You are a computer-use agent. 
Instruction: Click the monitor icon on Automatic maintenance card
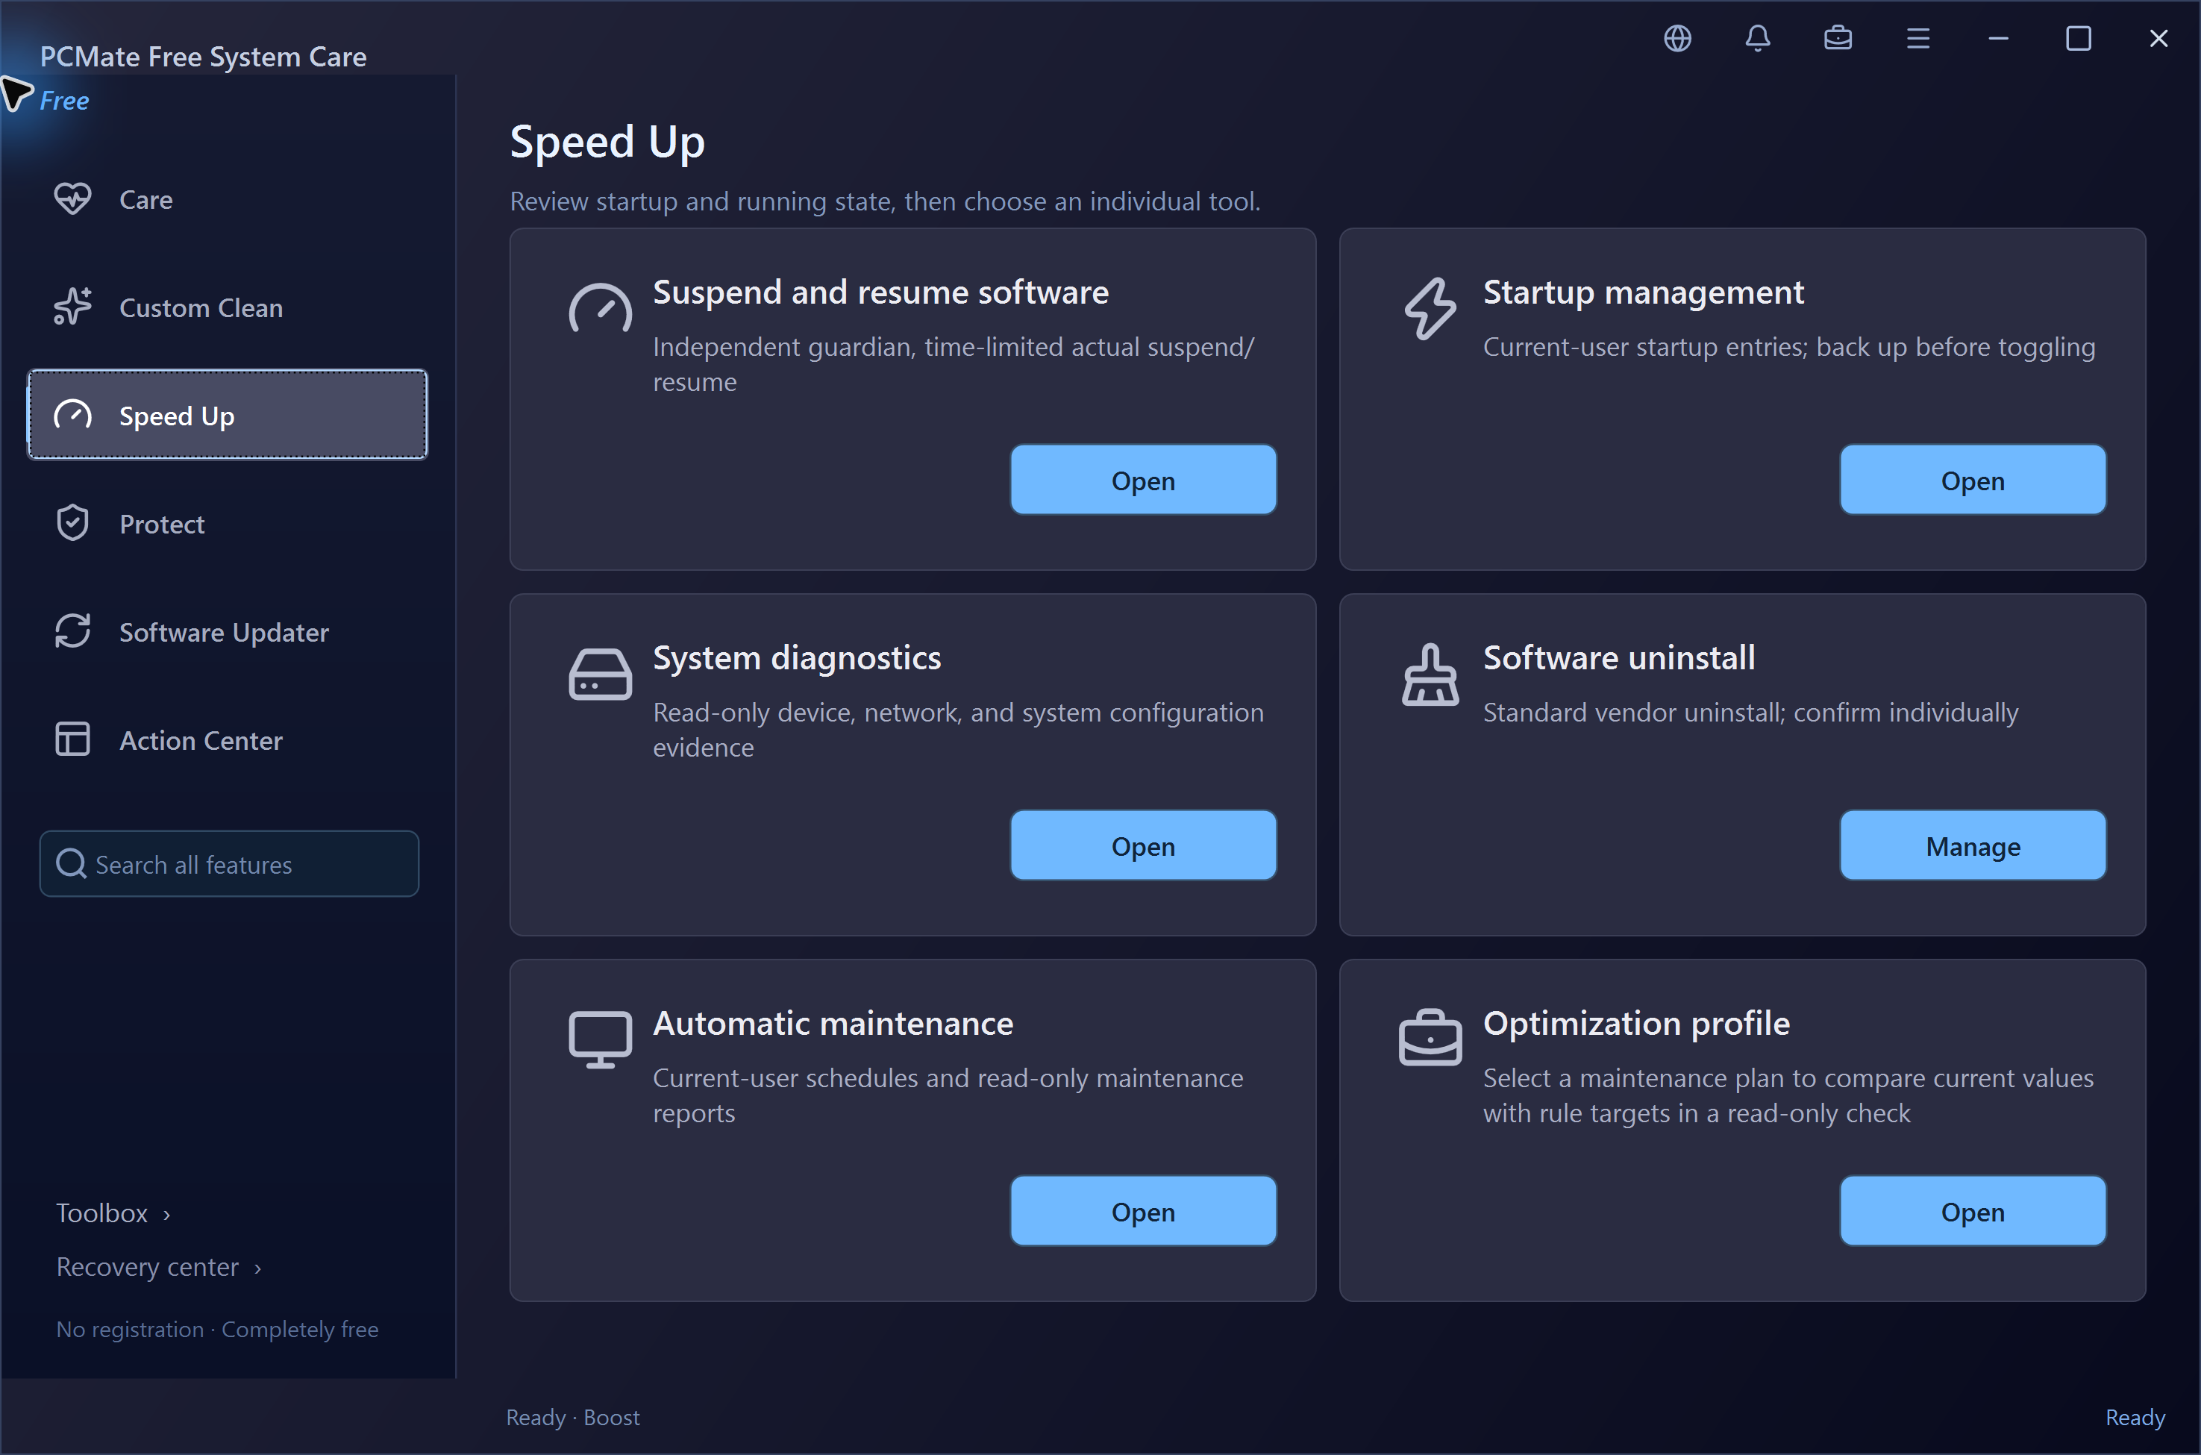(601, 1040)
